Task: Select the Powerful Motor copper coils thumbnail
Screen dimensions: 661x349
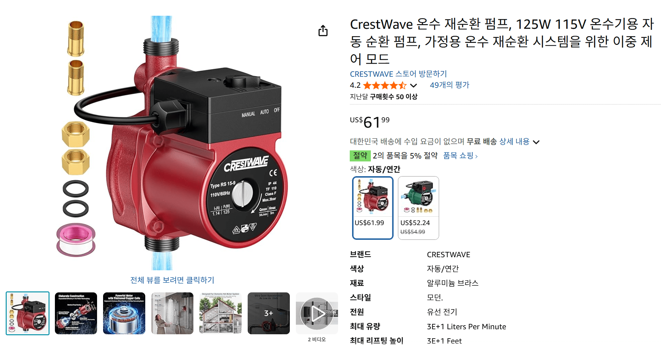Action: tap(124, 313)
